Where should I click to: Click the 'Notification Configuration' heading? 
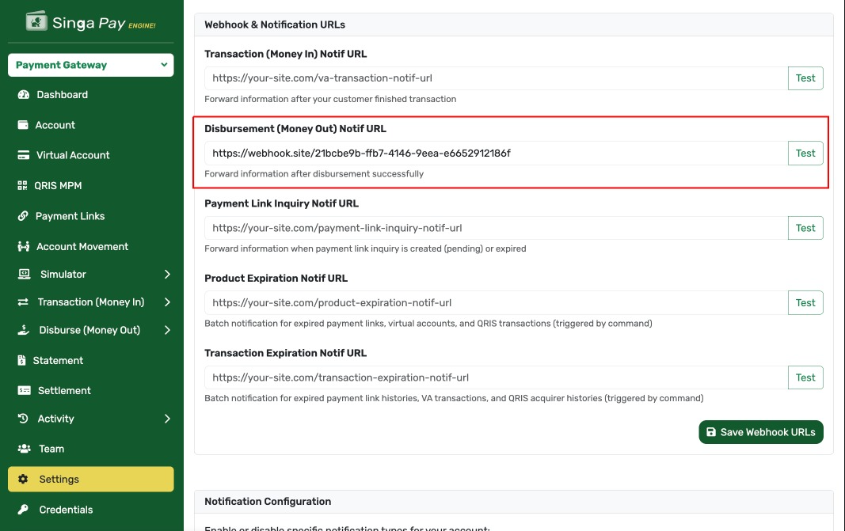268,502
